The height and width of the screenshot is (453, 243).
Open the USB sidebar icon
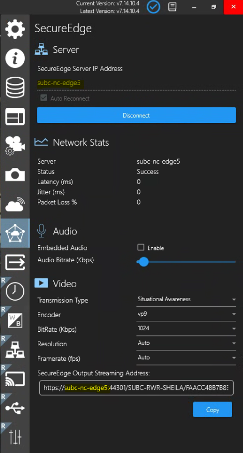[x=15, y=408]
